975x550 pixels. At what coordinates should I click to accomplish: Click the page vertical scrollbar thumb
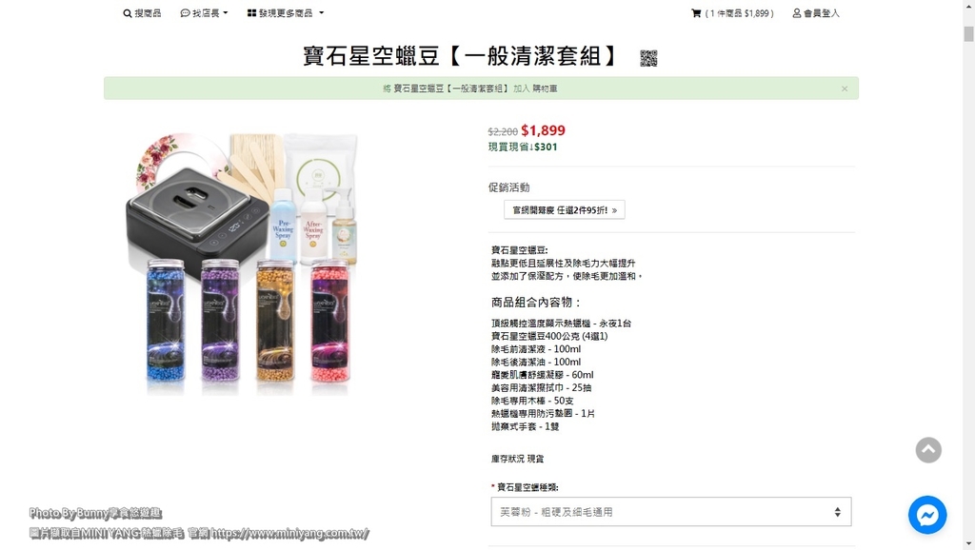[x=968, y=33]
